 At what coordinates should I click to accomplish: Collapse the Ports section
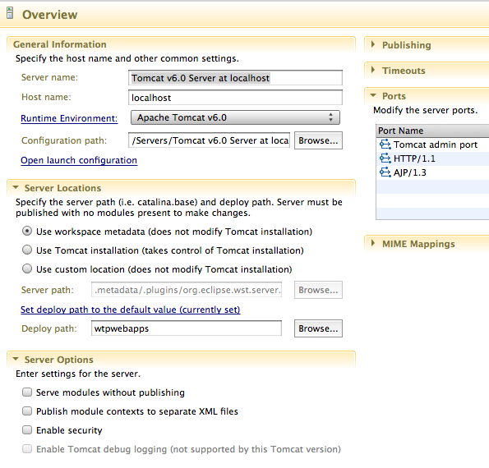373,95
